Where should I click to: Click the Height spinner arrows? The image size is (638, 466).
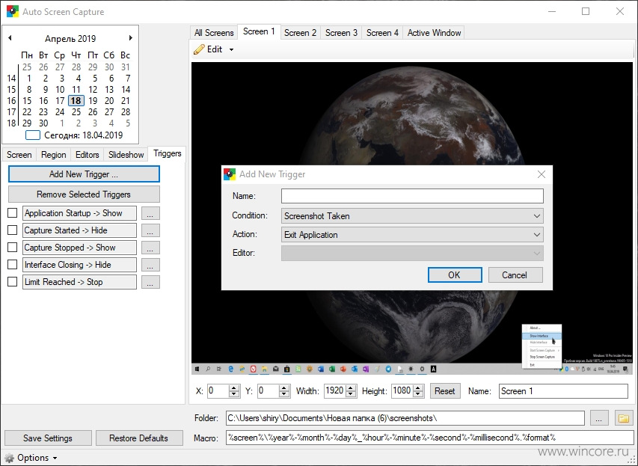click(x=419, y=391)
